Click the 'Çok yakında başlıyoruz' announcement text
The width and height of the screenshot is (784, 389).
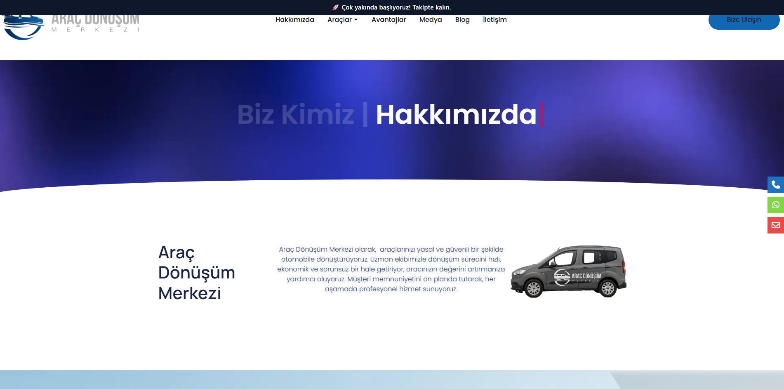click(396, 7)
